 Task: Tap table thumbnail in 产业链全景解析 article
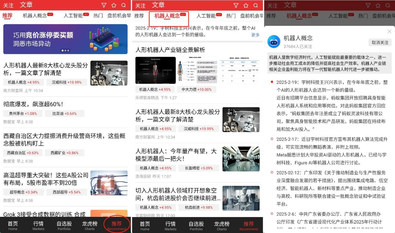pos(239,70)
